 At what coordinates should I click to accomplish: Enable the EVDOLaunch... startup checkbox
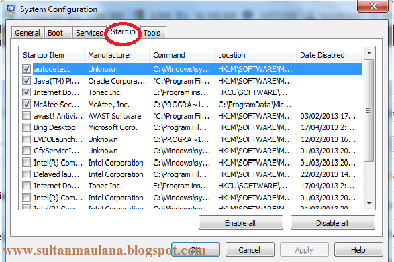tap(26, 139)
